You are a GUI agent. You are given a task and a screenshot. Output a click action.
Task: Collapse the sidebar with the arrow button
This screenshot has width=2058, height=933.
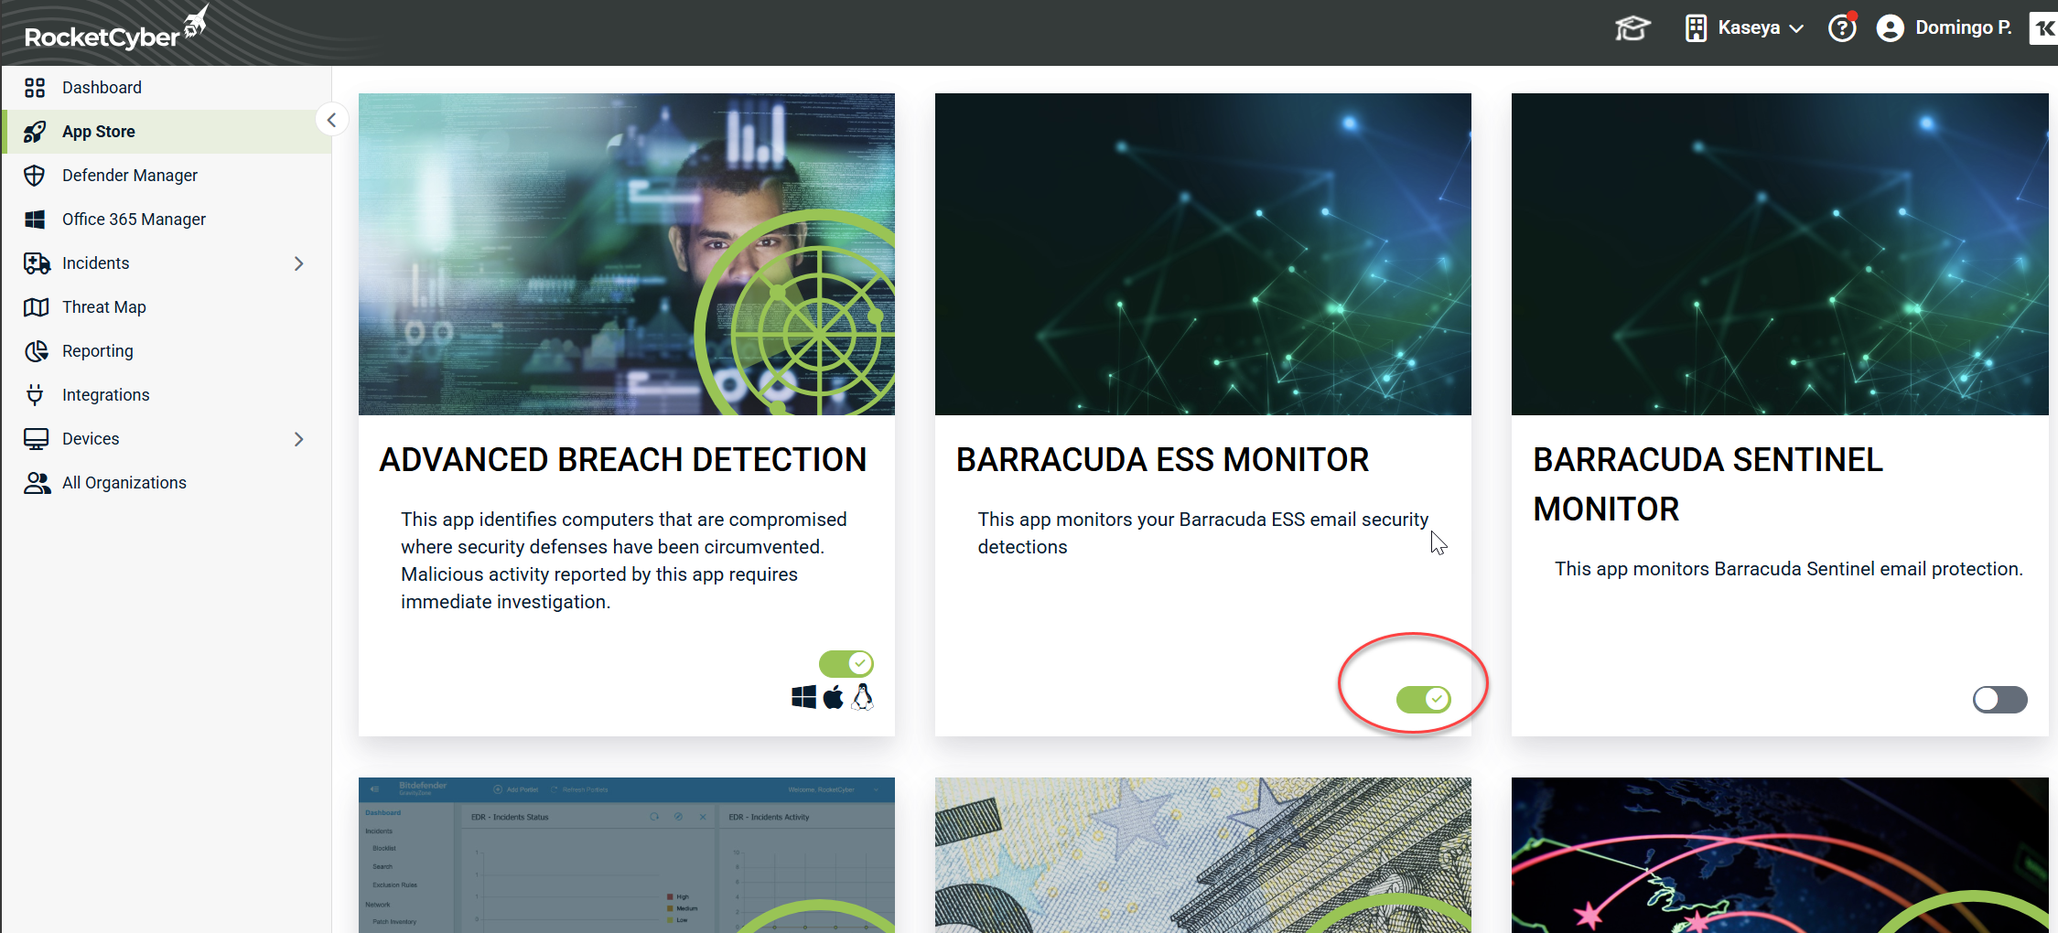pyautogui.click(x=331, y=120)
